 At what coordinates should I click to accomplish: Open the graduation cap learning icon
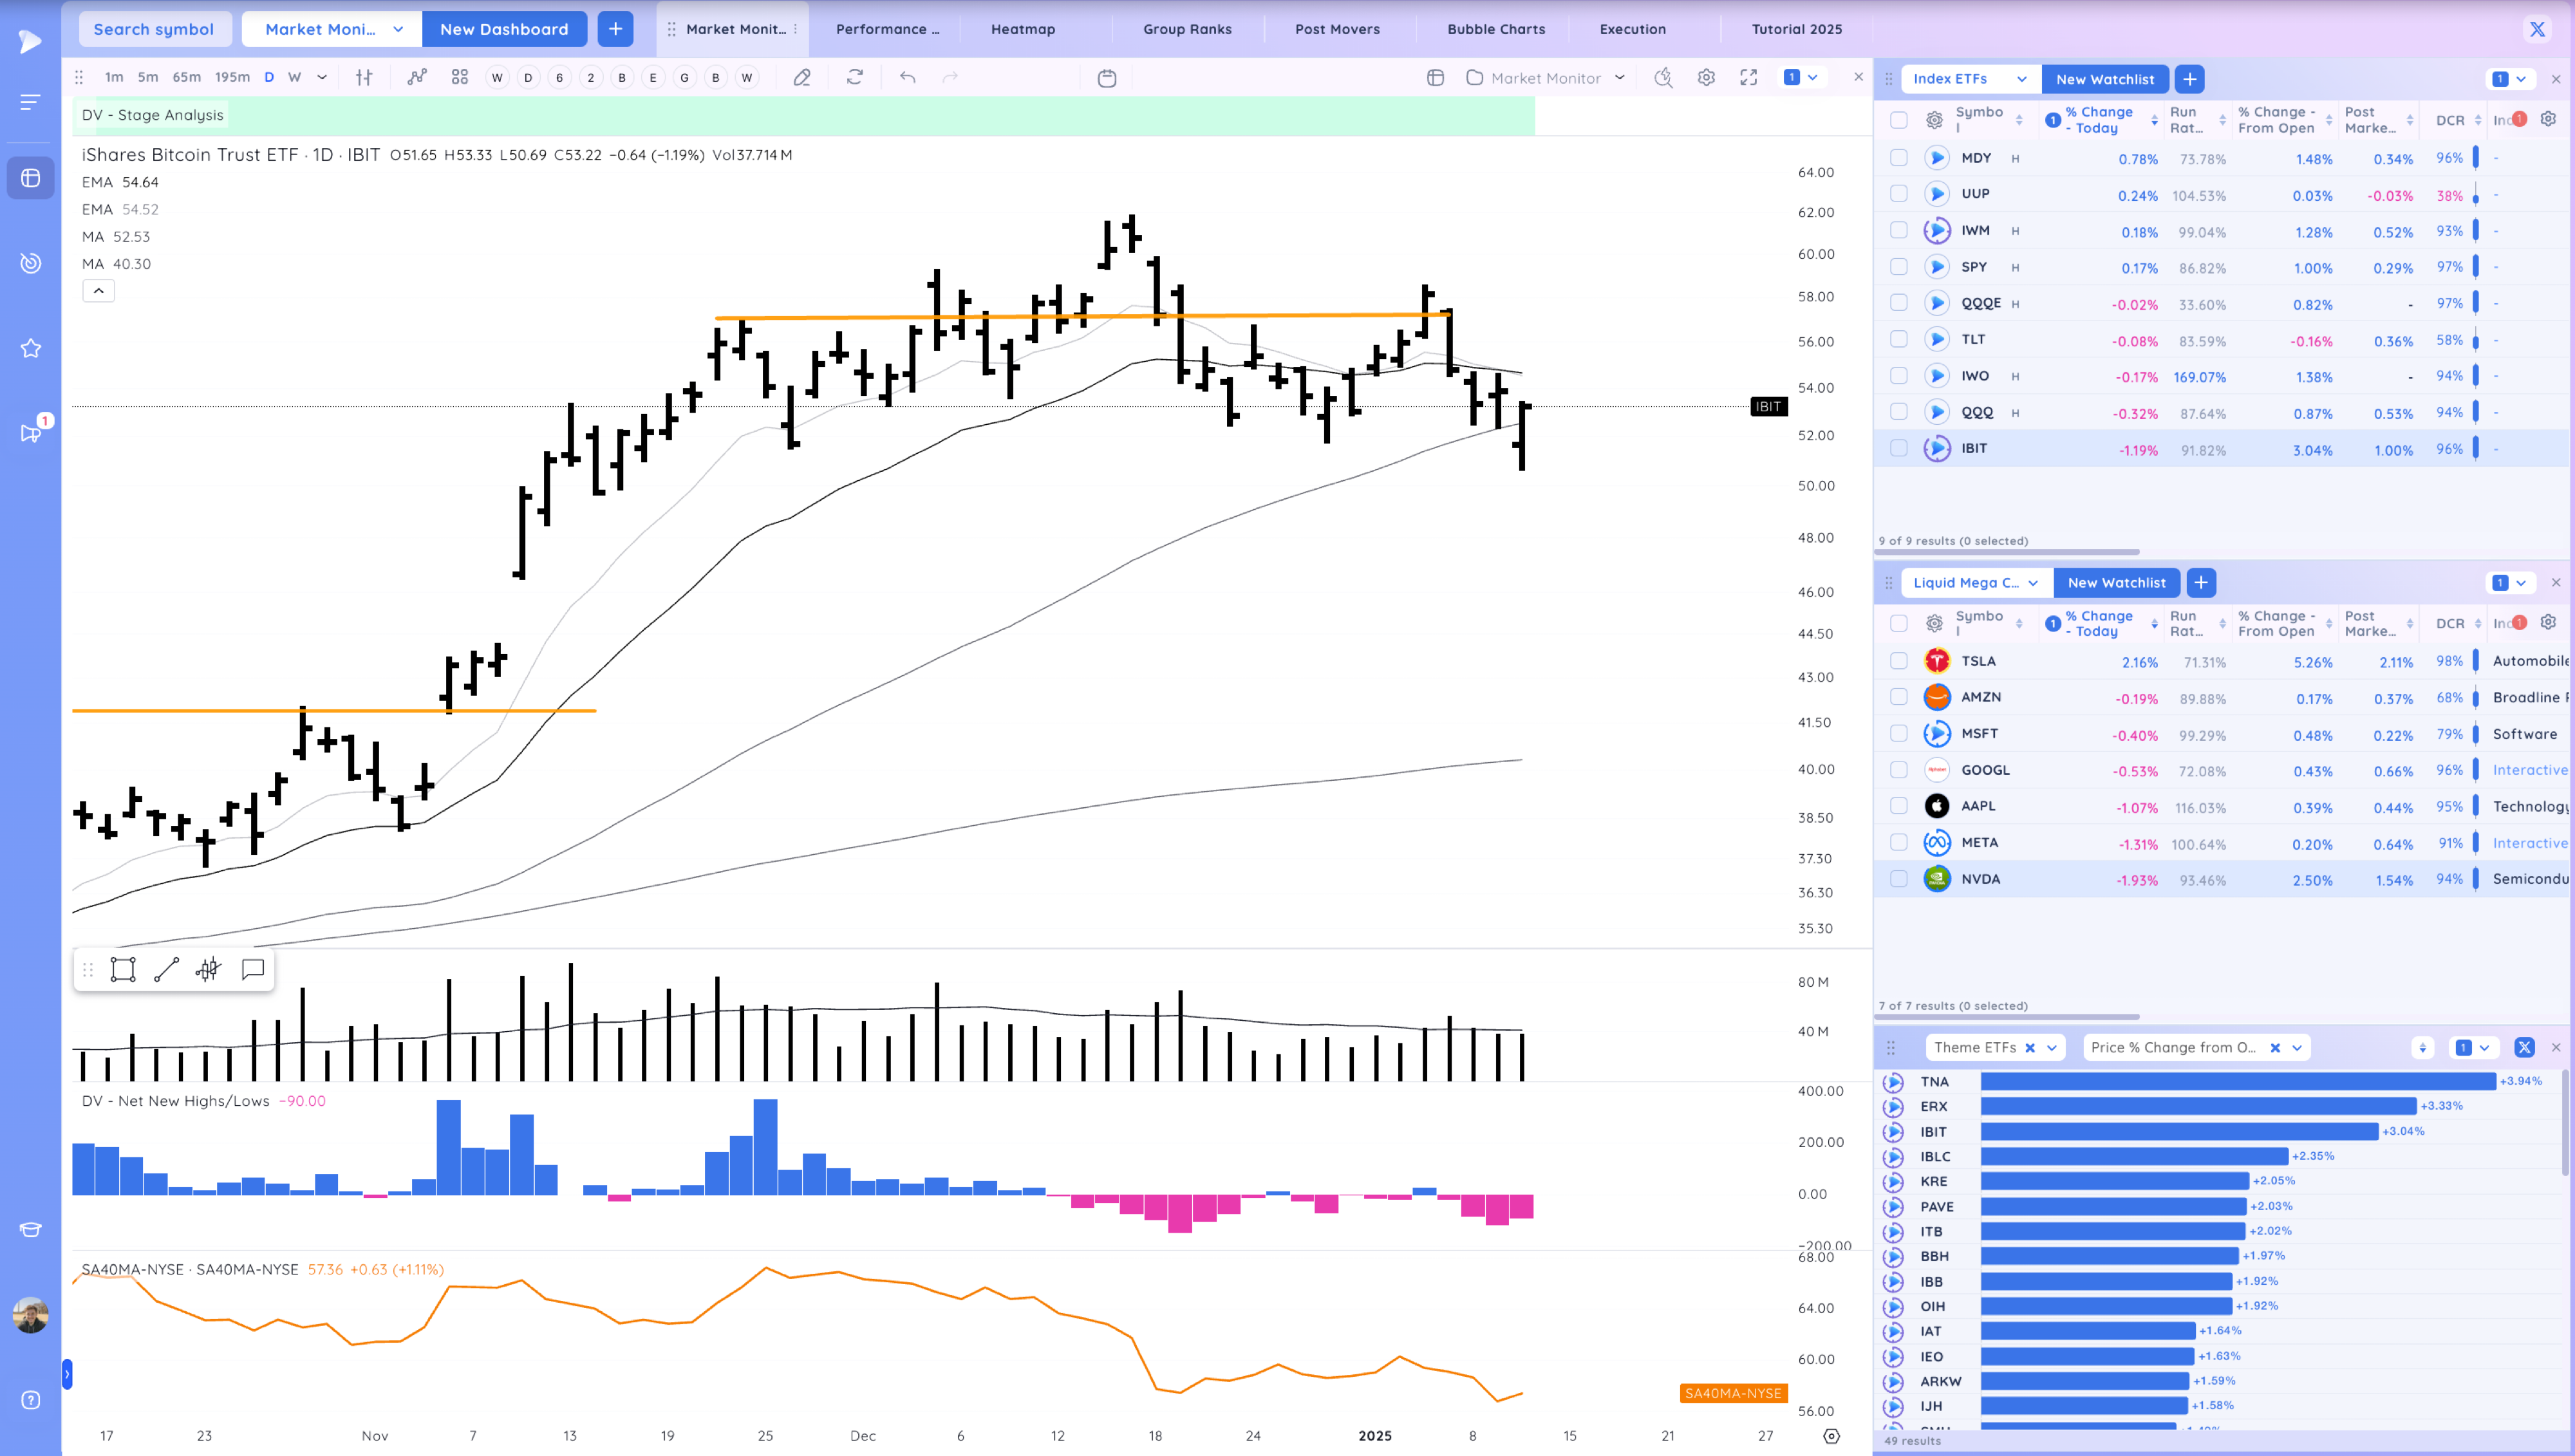coord(30,1230)
